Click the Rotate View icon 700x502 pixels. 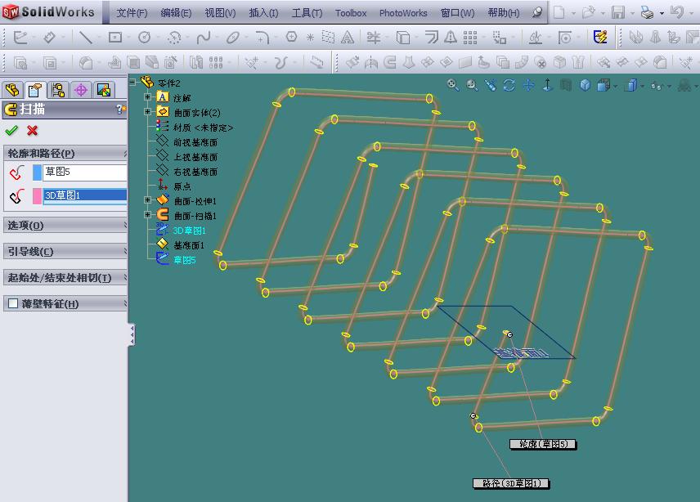click(509, 84)
